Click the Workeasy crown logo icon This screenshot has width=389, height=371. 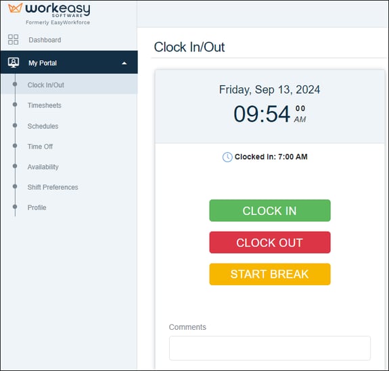15,7
